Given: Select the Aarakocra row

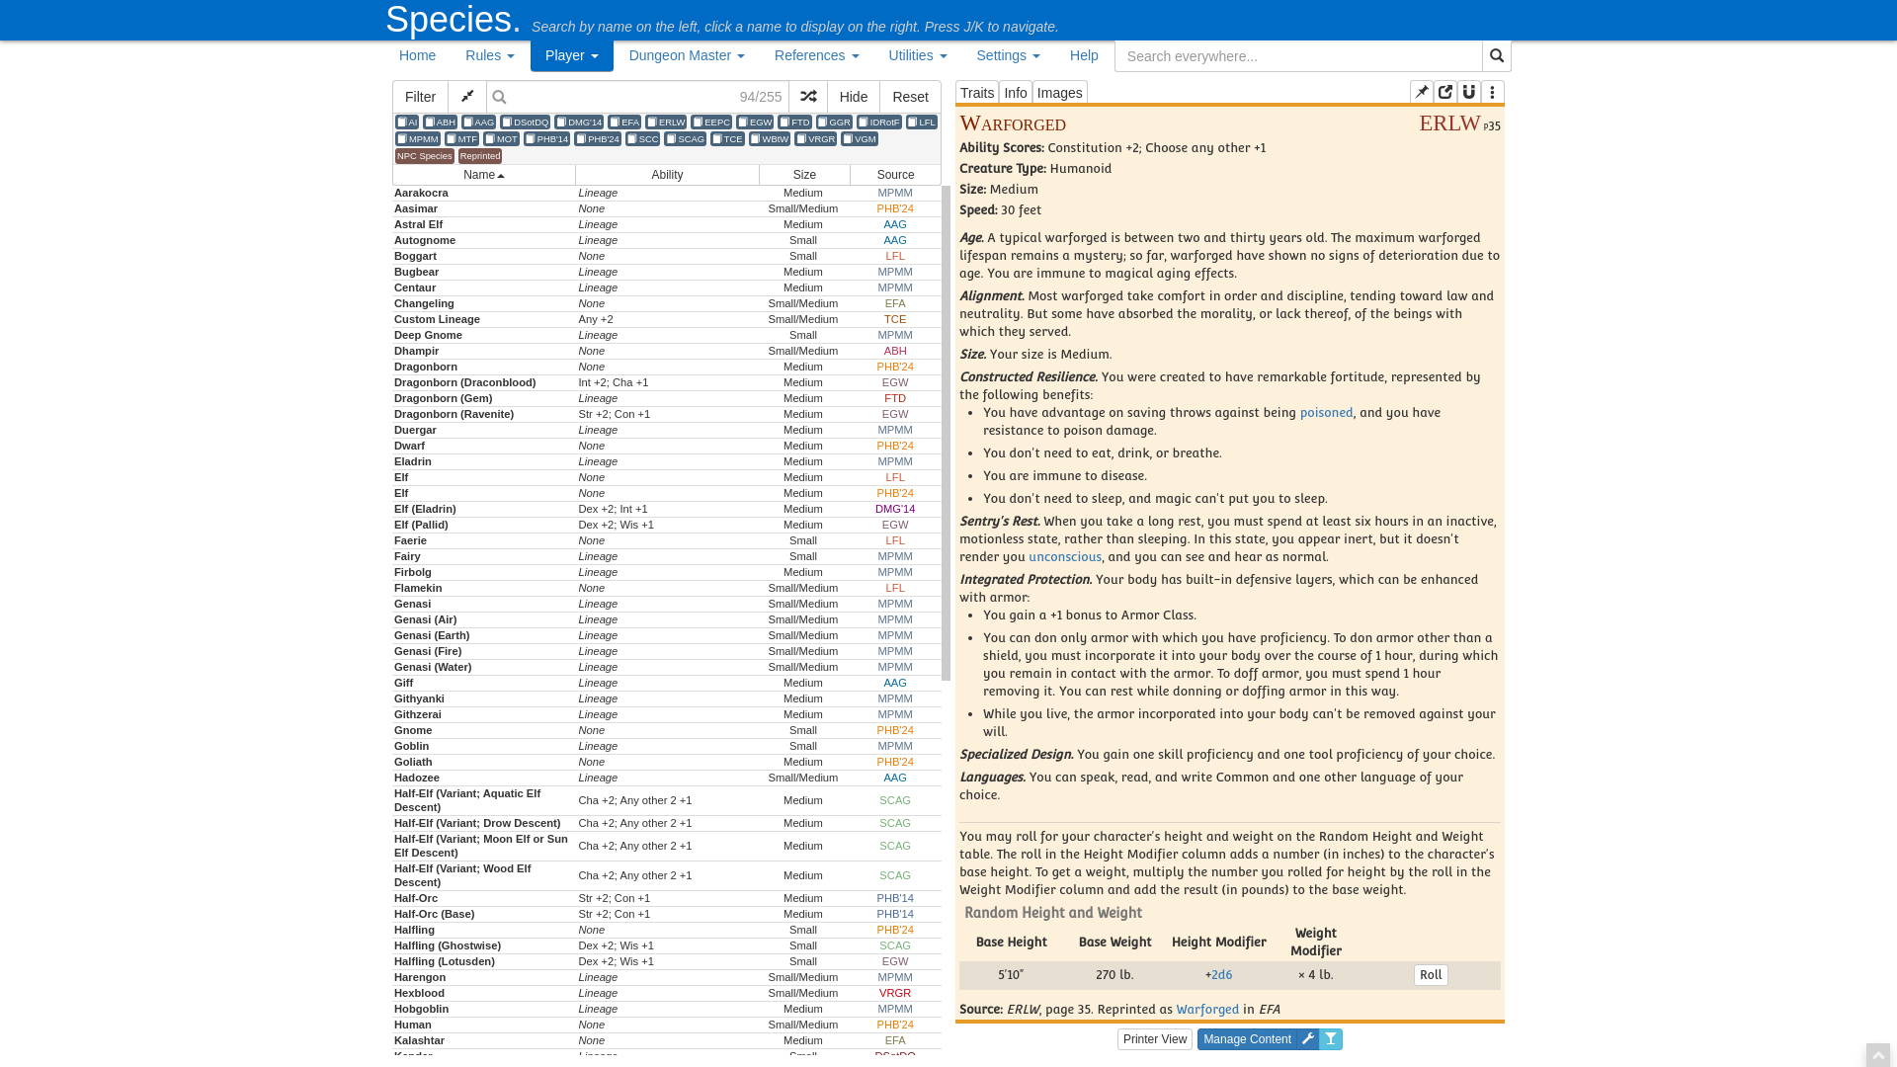Looking at the screenshot, I should 667,194.
